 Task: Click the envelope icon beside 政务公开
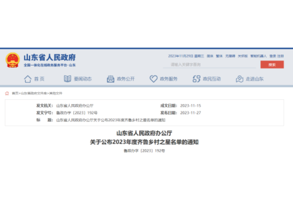point(110,79)
